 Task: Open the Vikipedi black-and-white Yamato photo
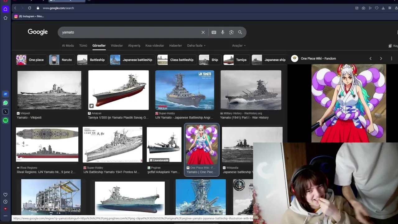pos(49,90)
